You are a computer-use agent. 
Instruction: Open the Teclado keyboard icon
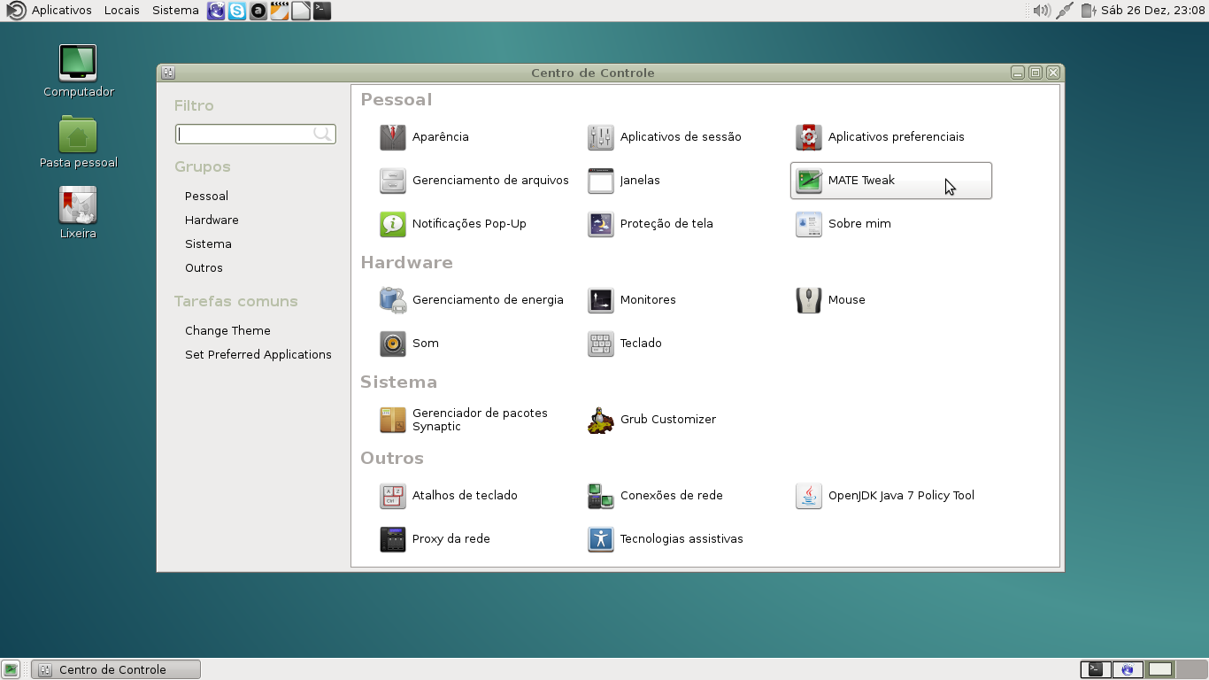[601, 344]
